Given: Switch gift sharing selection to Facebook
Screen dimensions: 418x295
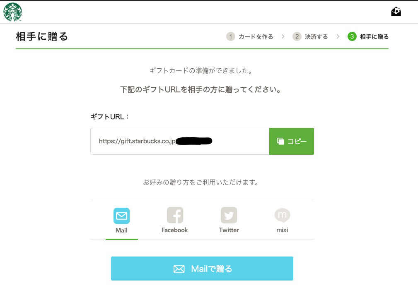Looking at the screenshot, I should (x=174, y=221).
